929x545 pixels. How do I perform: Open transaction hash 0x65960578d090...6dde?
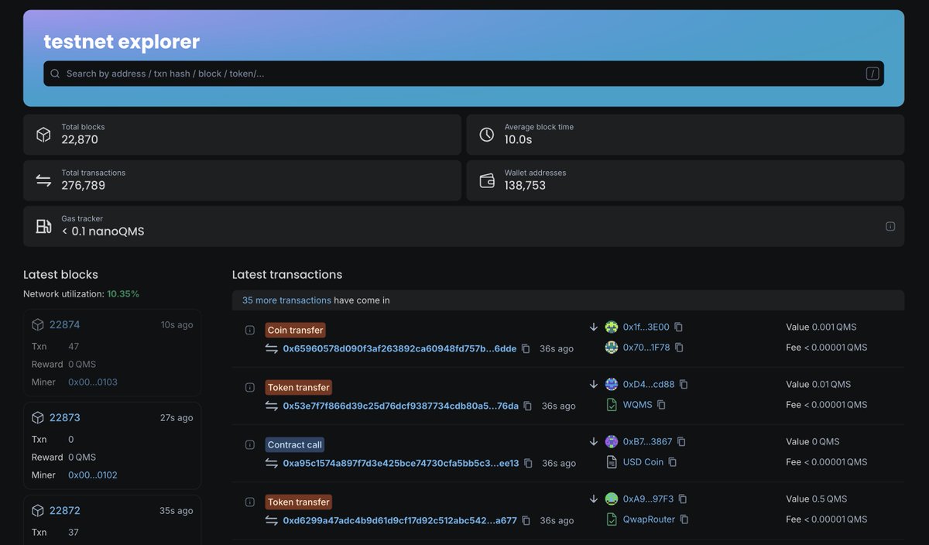click(x=399, y=348)
